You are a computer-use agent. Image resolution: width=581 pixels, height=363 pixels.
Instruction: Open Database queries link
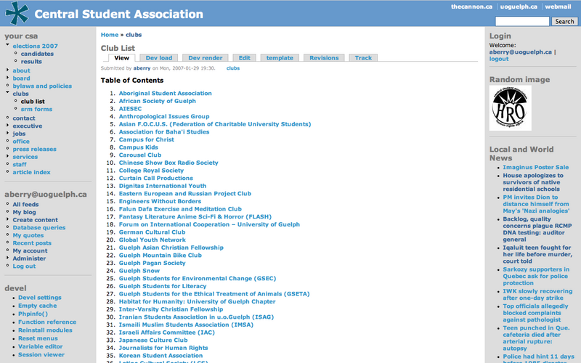(39, 228)
